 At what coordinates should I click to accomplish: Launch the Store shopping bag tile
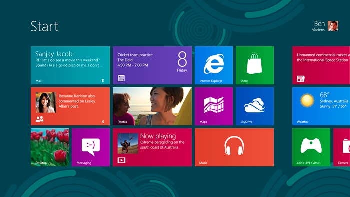(x=255, y=65)
